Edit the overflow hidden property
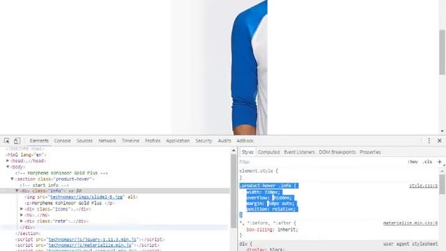This screenshot has width=446, height=251. click(270, 198)
